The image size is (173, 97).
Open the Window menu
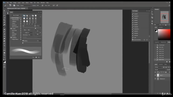coord(43,3)
